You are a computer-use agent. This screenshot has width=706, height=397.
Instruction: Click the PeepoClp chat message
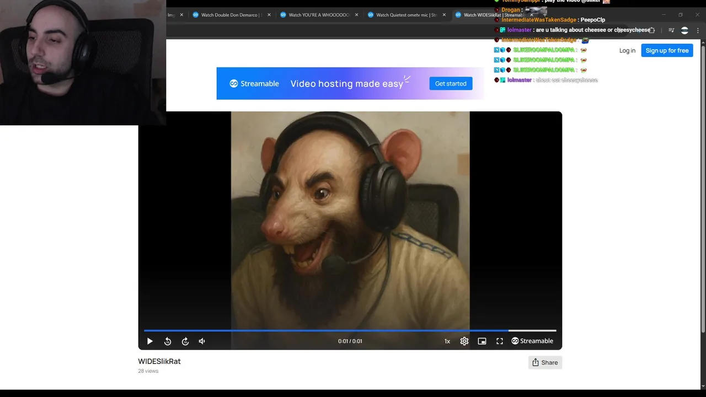coord(550,20)
